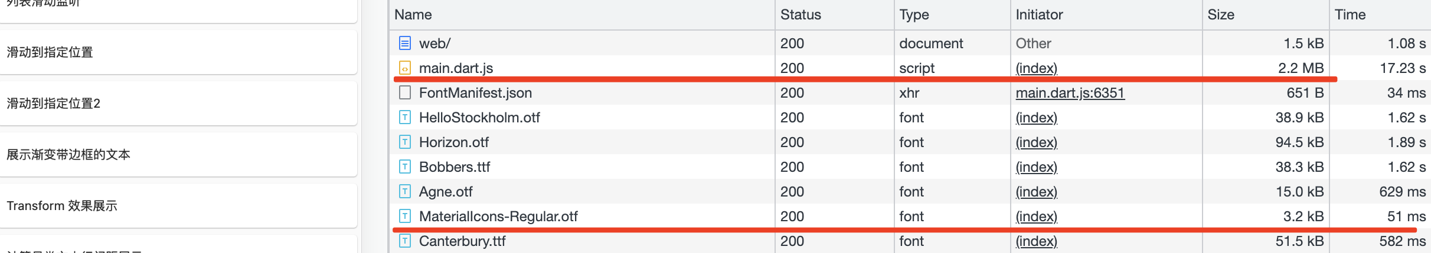Click the font icon next to Agne.otf
The height and width of the screenshot is (253, 1431).
tap(404, 191)
